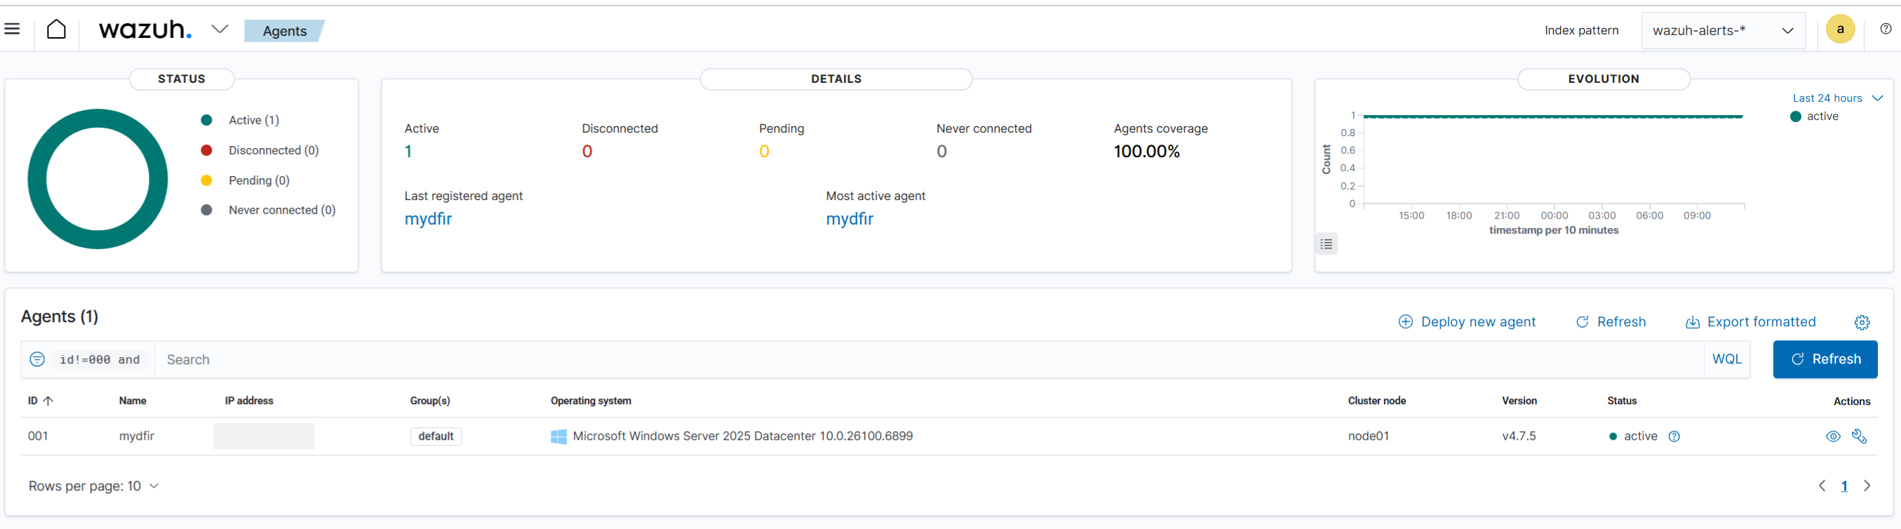This screenshot has height=529, width=1901.
Task: Sort by Group(s) column header
Action: (430, 401)
